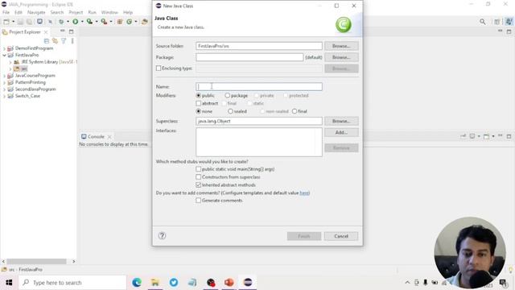
Task: Click the green New Java Class toolbar icon
Action: [x=129, y=22]
